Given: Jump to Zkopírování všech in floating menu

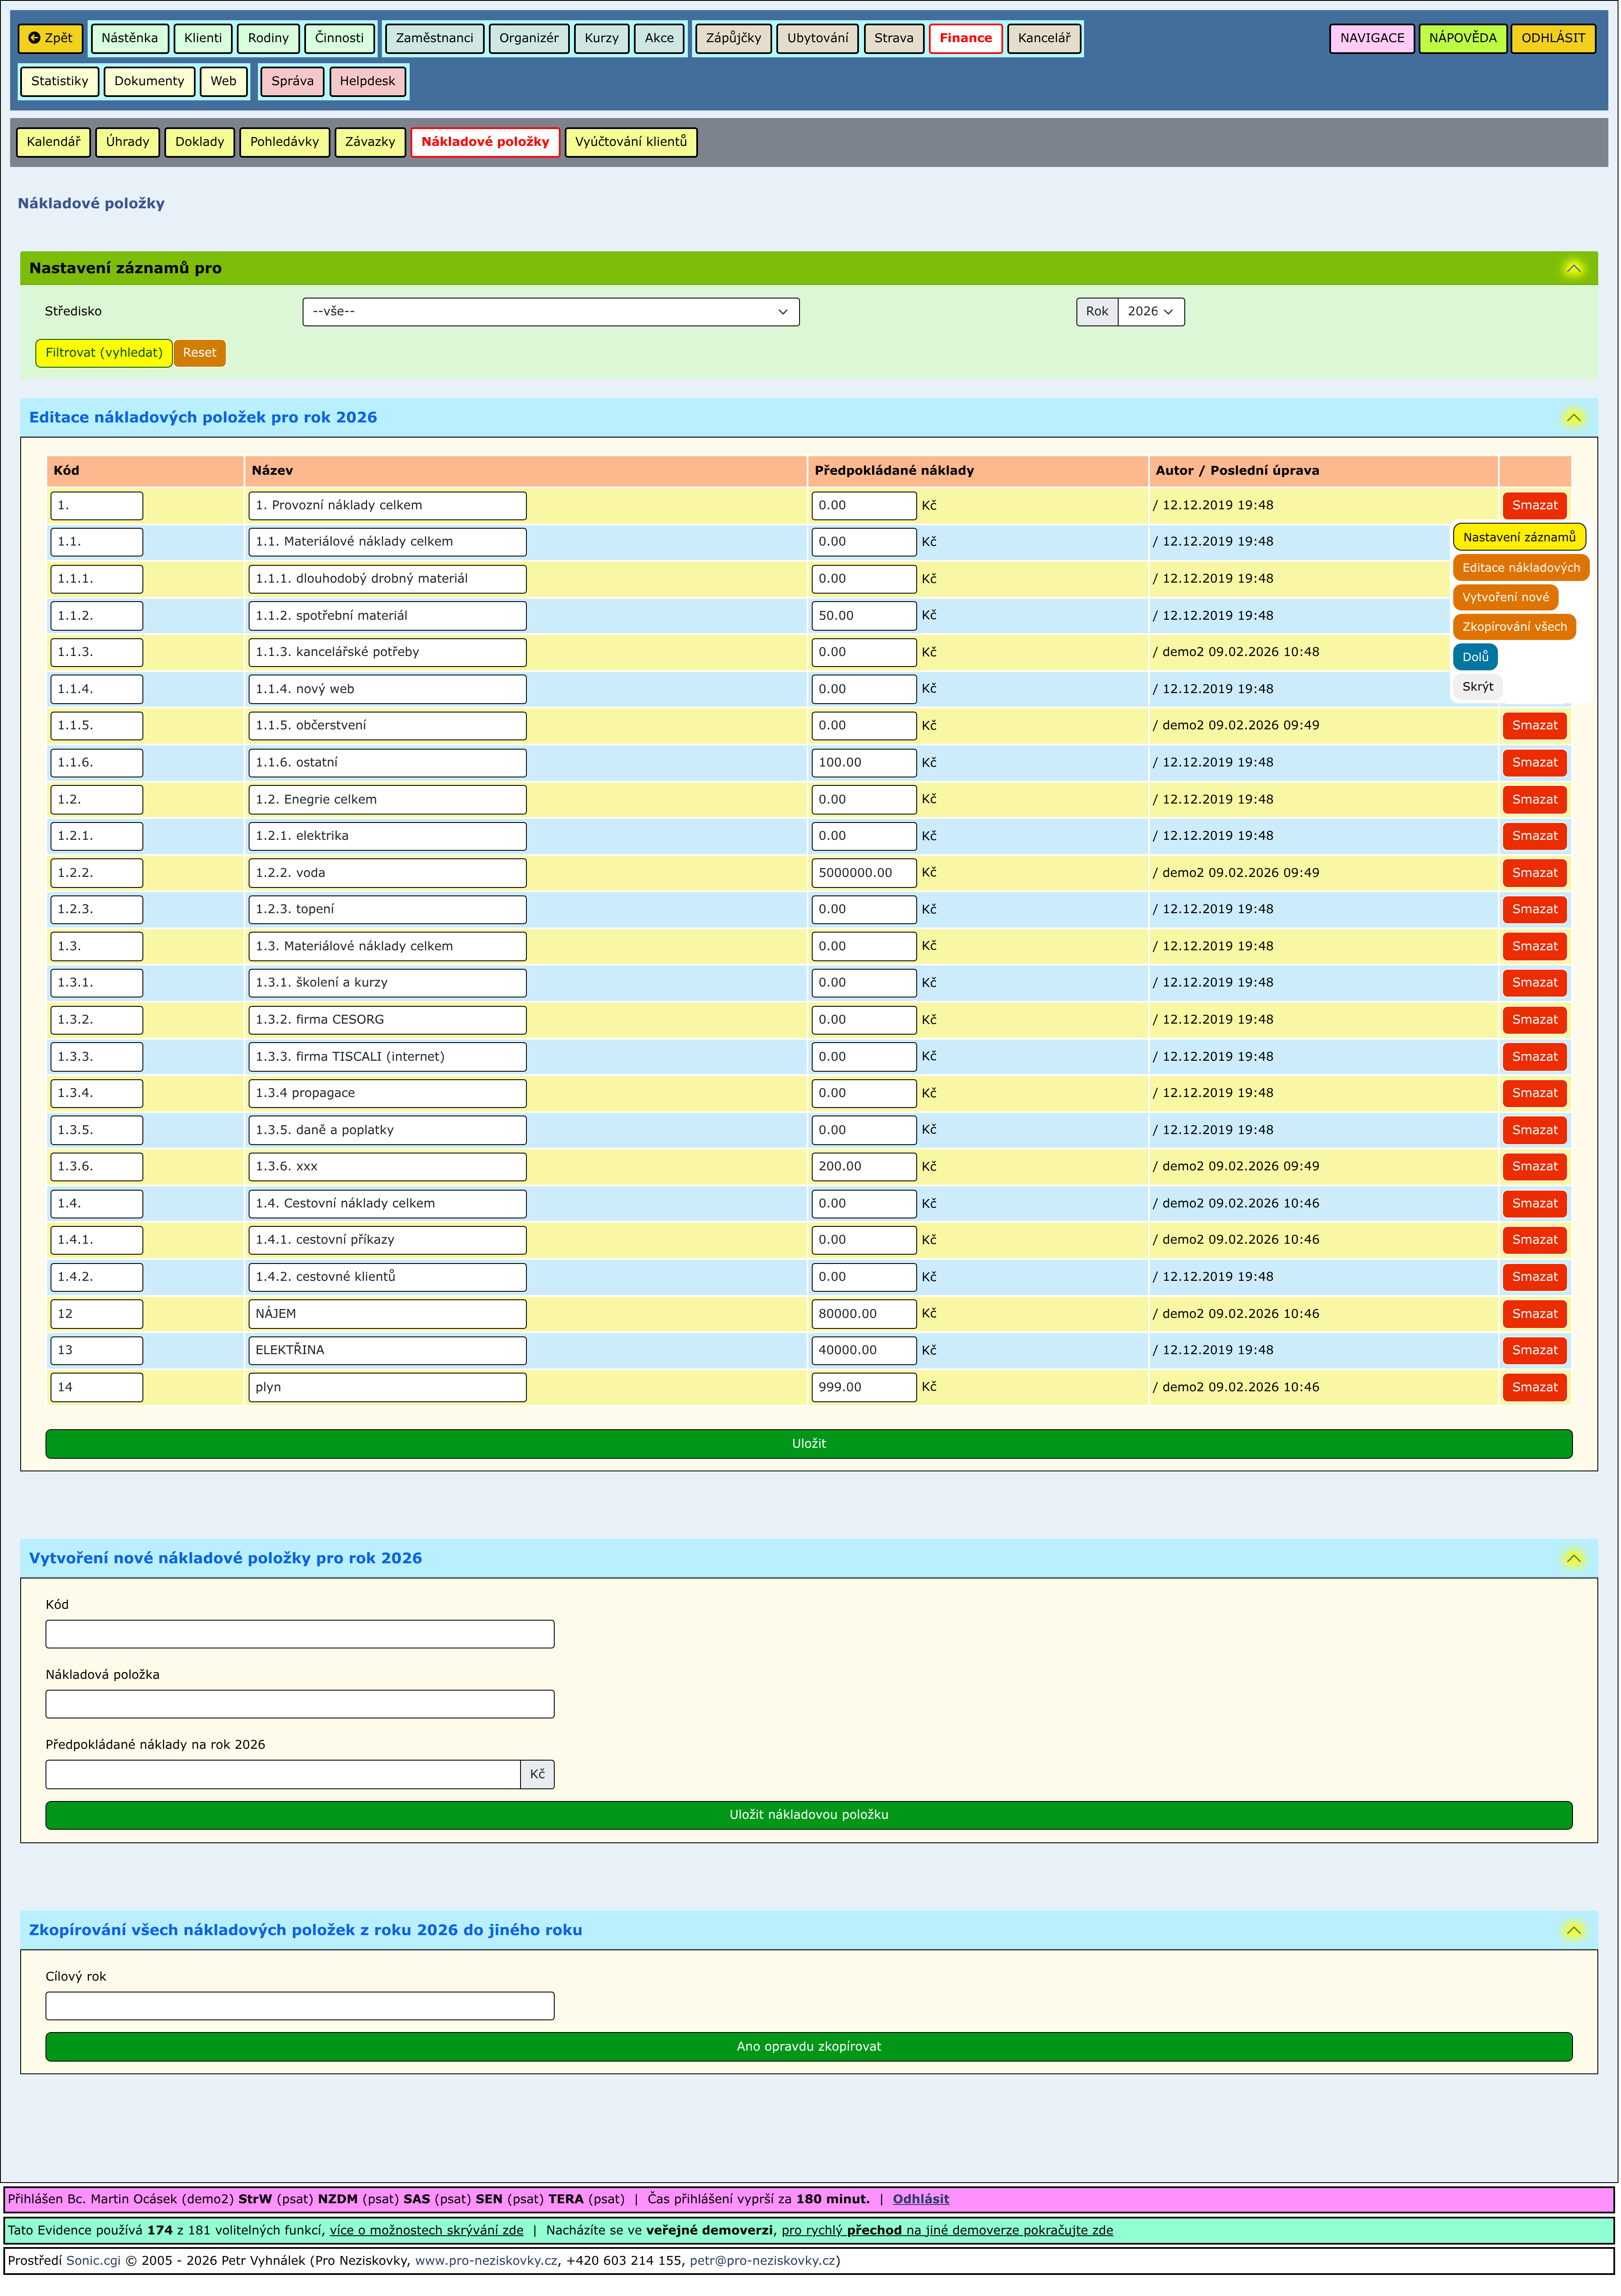Looking at the screenshot, I should pos(1513,627).
